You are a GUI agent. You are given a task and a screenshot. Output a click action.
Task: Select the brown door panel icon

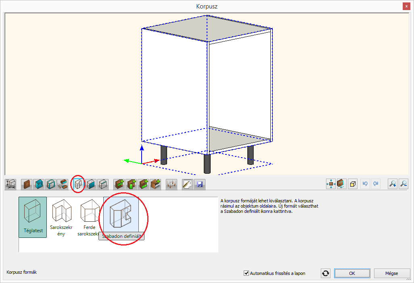(x=27, y=184)
